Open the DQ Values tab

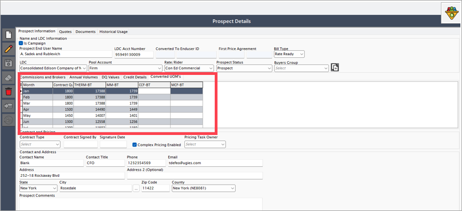pos(110,77)
